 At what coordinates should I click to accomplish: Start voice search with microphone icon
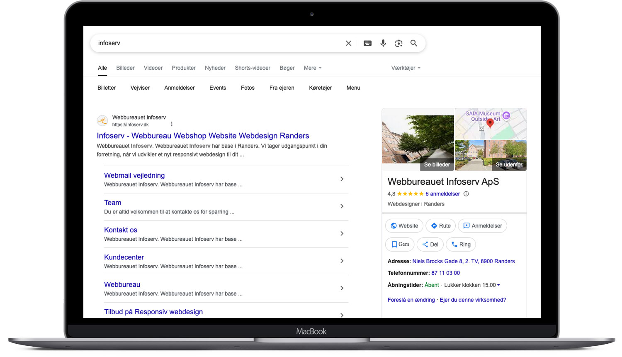pyautogui.click(x=383, y=43)
